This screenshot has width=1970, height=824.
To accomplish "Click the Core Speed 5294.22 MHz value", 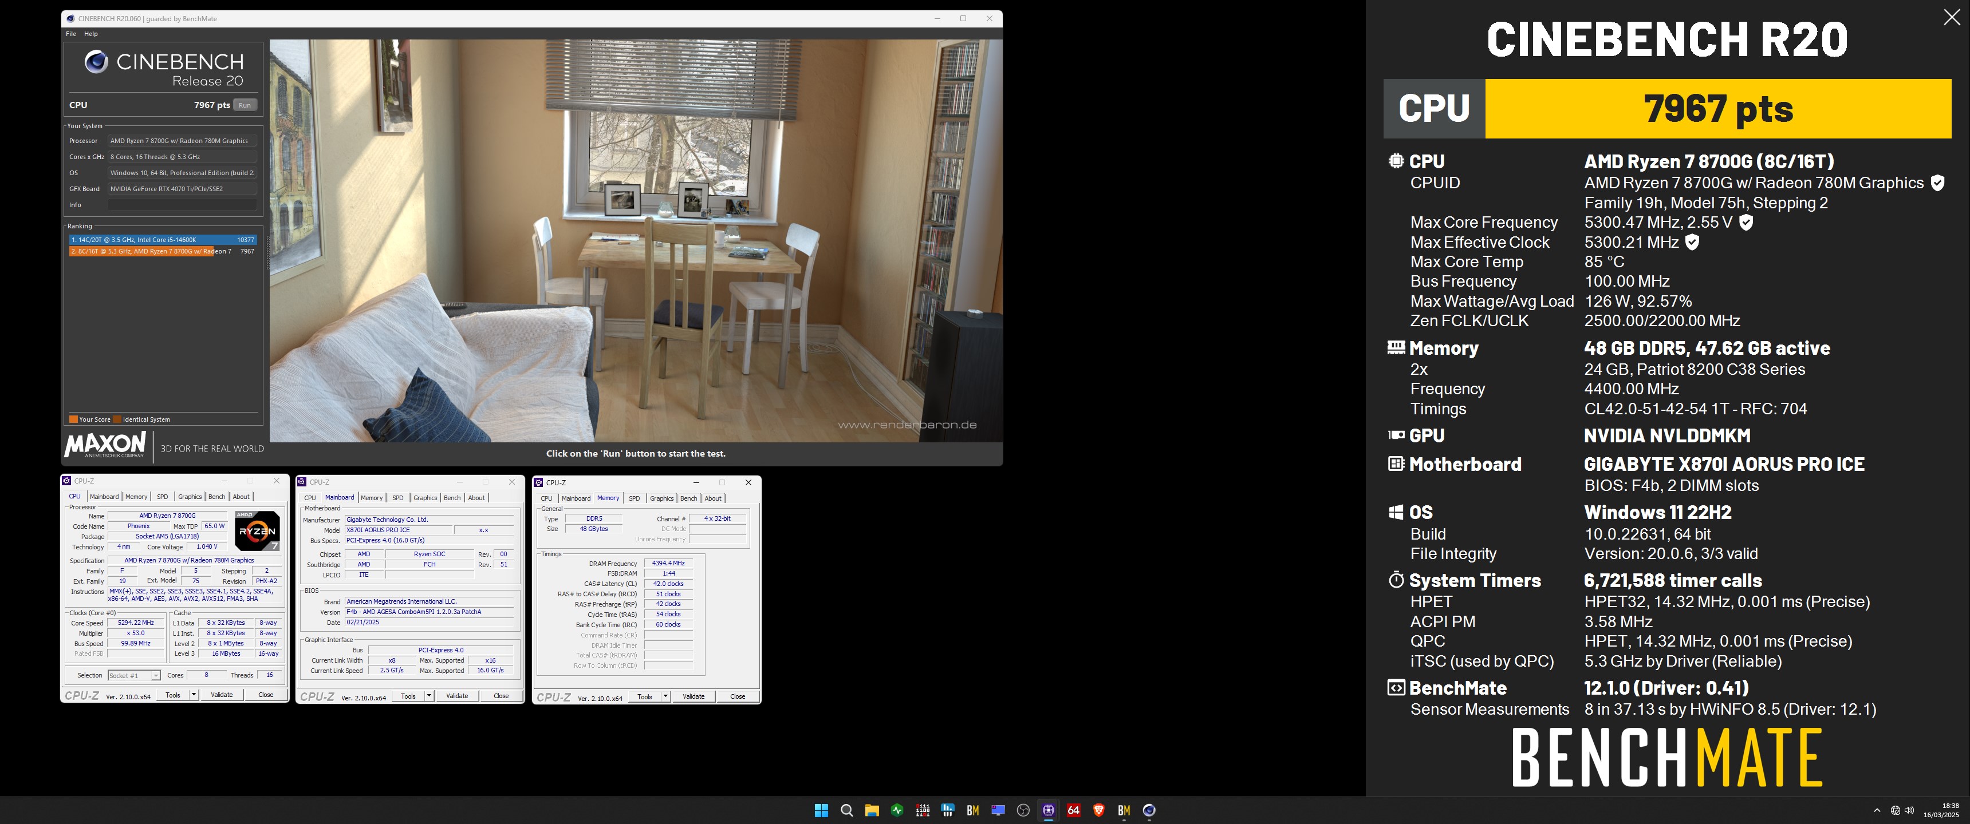I will coord(136,623).
